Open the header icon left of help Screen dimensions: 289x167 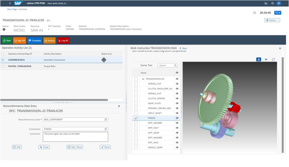click(x=266, y=3)
